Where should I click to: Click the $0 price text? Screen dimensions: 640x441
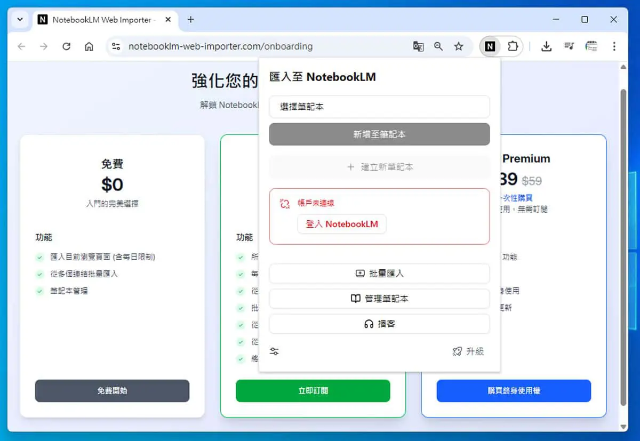coord(112,185)
